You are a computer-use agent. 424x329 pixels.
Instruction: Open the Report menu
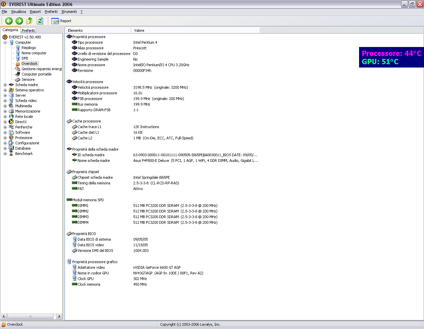(35, 12)
